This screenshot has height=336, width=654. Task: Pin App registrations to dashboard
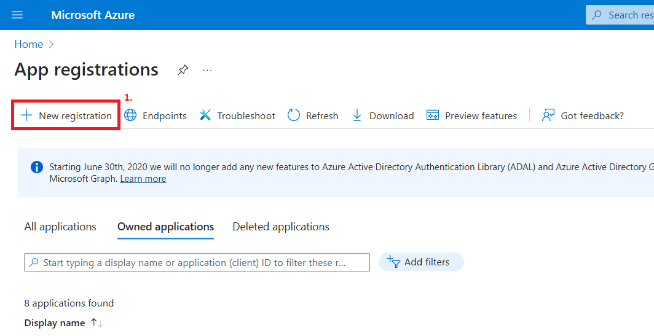click(x=183, y=70)
